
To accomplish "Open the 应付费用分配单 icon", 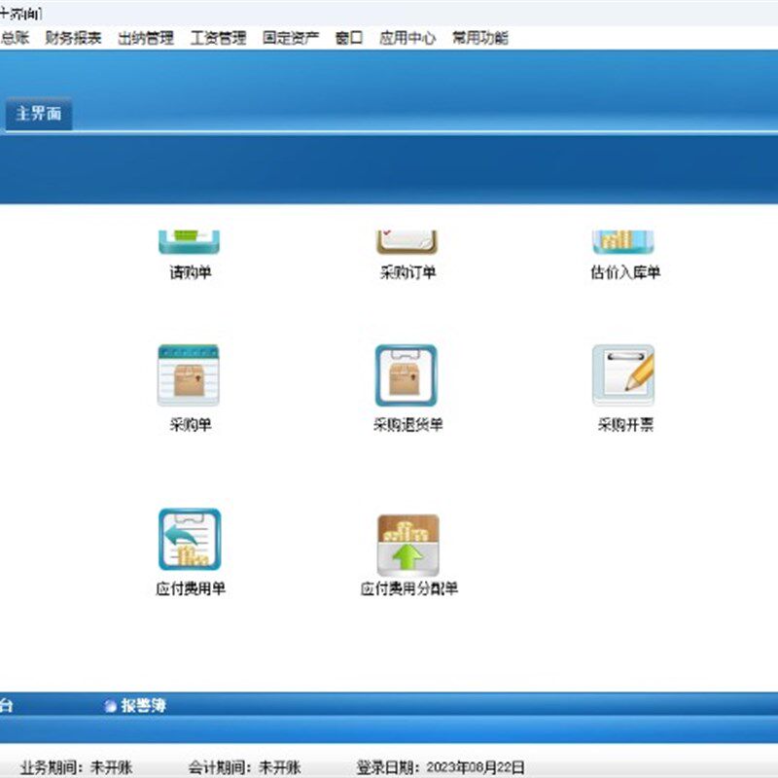I will [407, 545].
